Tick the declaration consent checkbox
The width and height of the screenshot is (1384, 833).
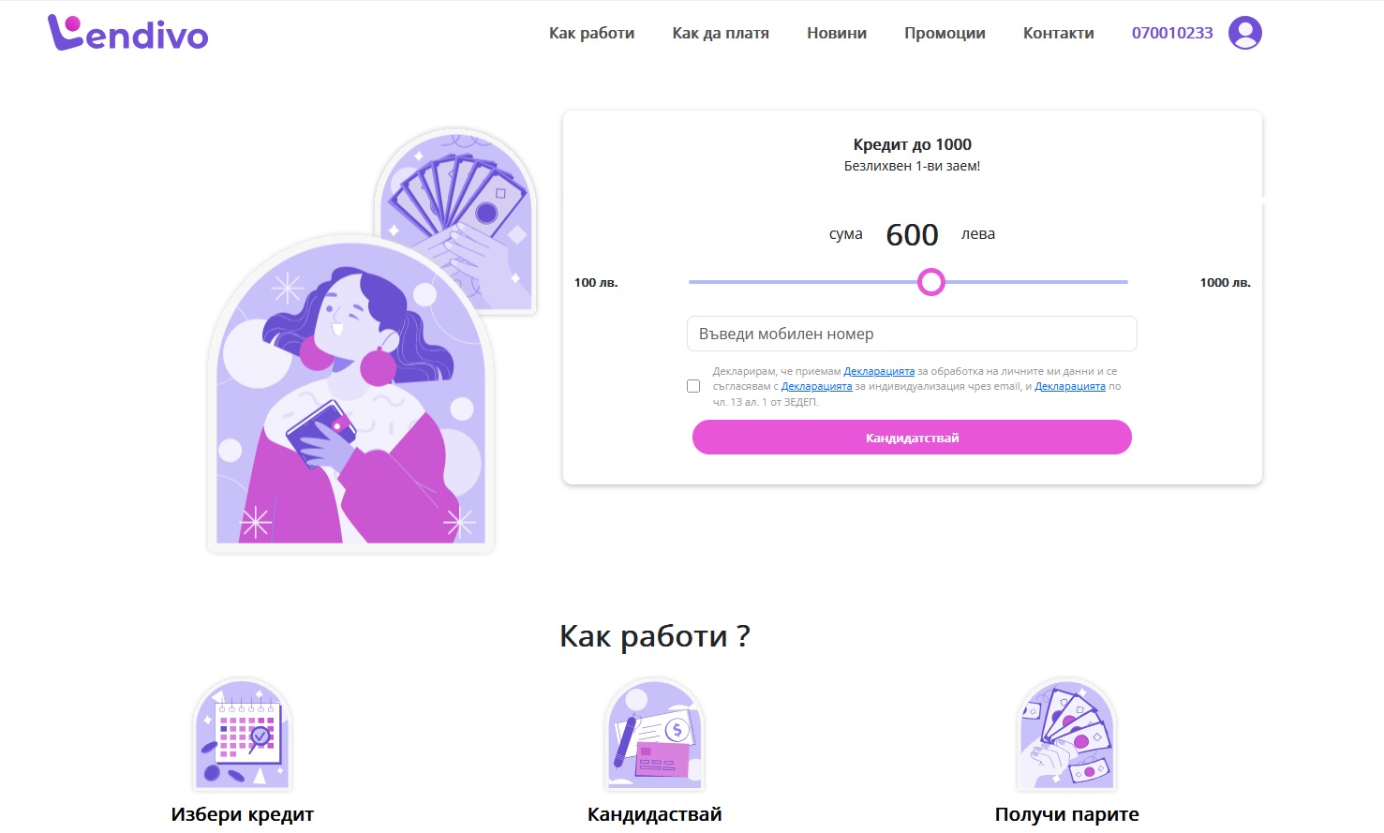(693, 386)
